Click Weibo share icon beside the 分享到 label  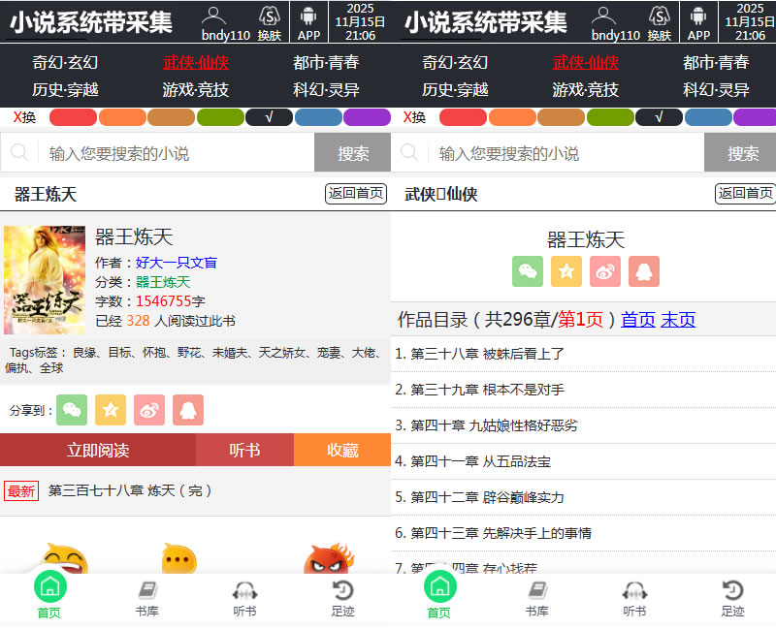(x=149, y=410)
